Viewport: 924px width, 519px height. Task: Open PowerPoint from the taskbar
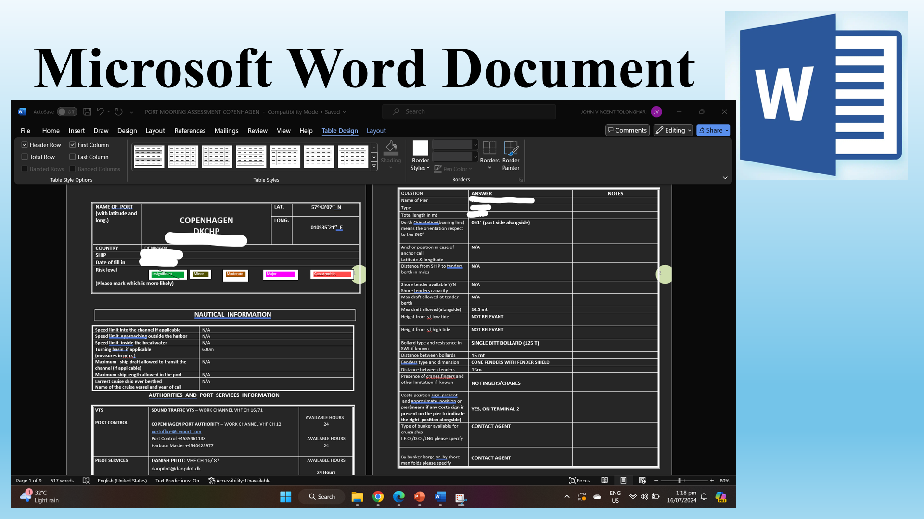click(x=419, y=496)
